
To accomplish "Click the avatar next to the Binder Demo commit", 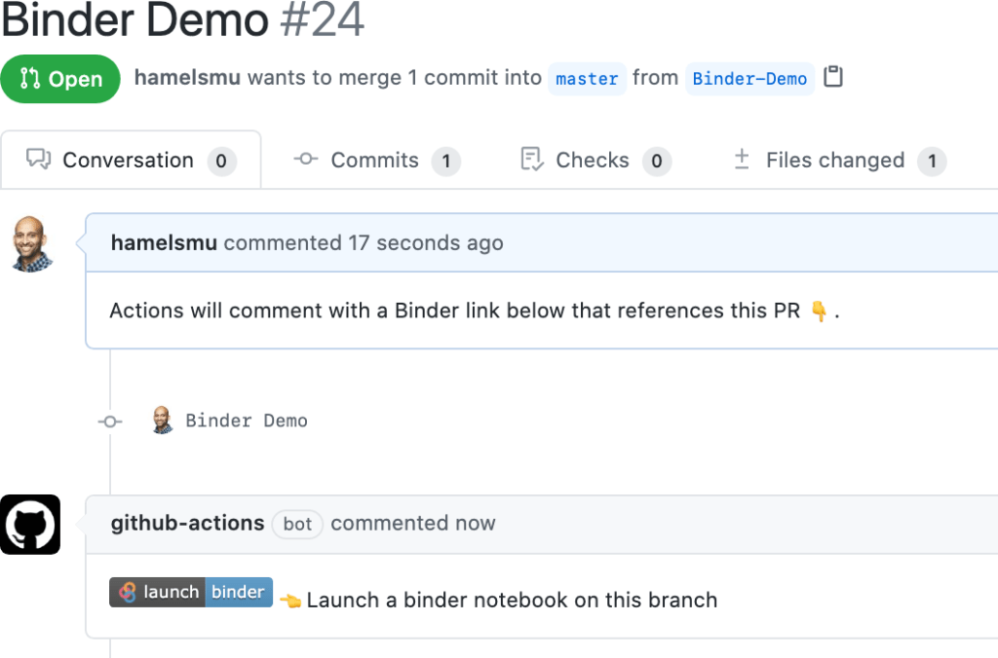I will (x=162, y=420).
